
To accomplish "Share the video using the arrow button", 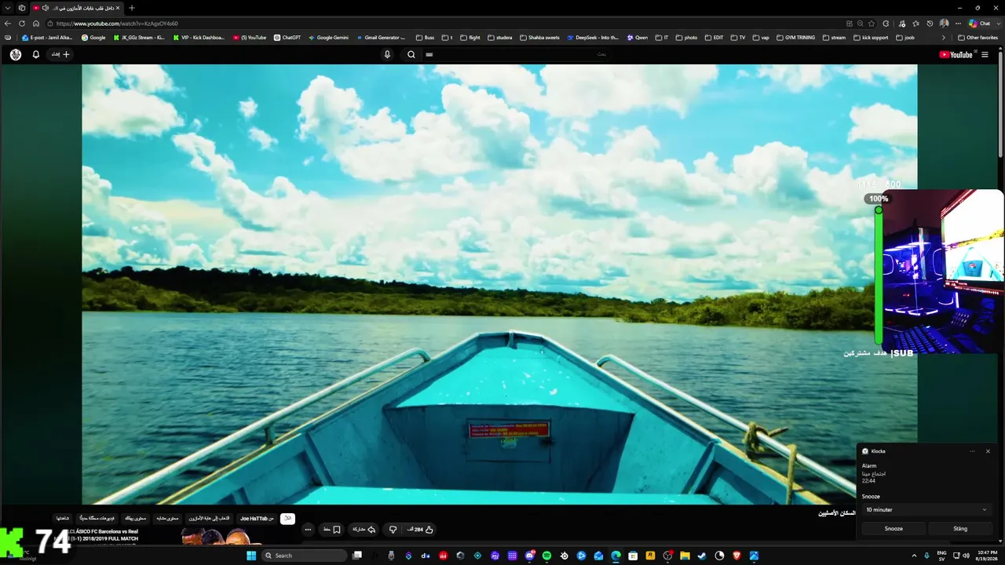I will 363,530.
